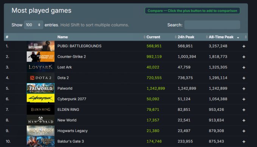Add Baldur's Gate 3 to comparison
257x147 pixels.
[244, 142]
